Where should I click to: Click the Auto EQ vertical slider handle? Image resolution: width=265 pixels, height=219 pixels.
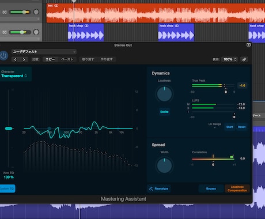pos(9,129)
